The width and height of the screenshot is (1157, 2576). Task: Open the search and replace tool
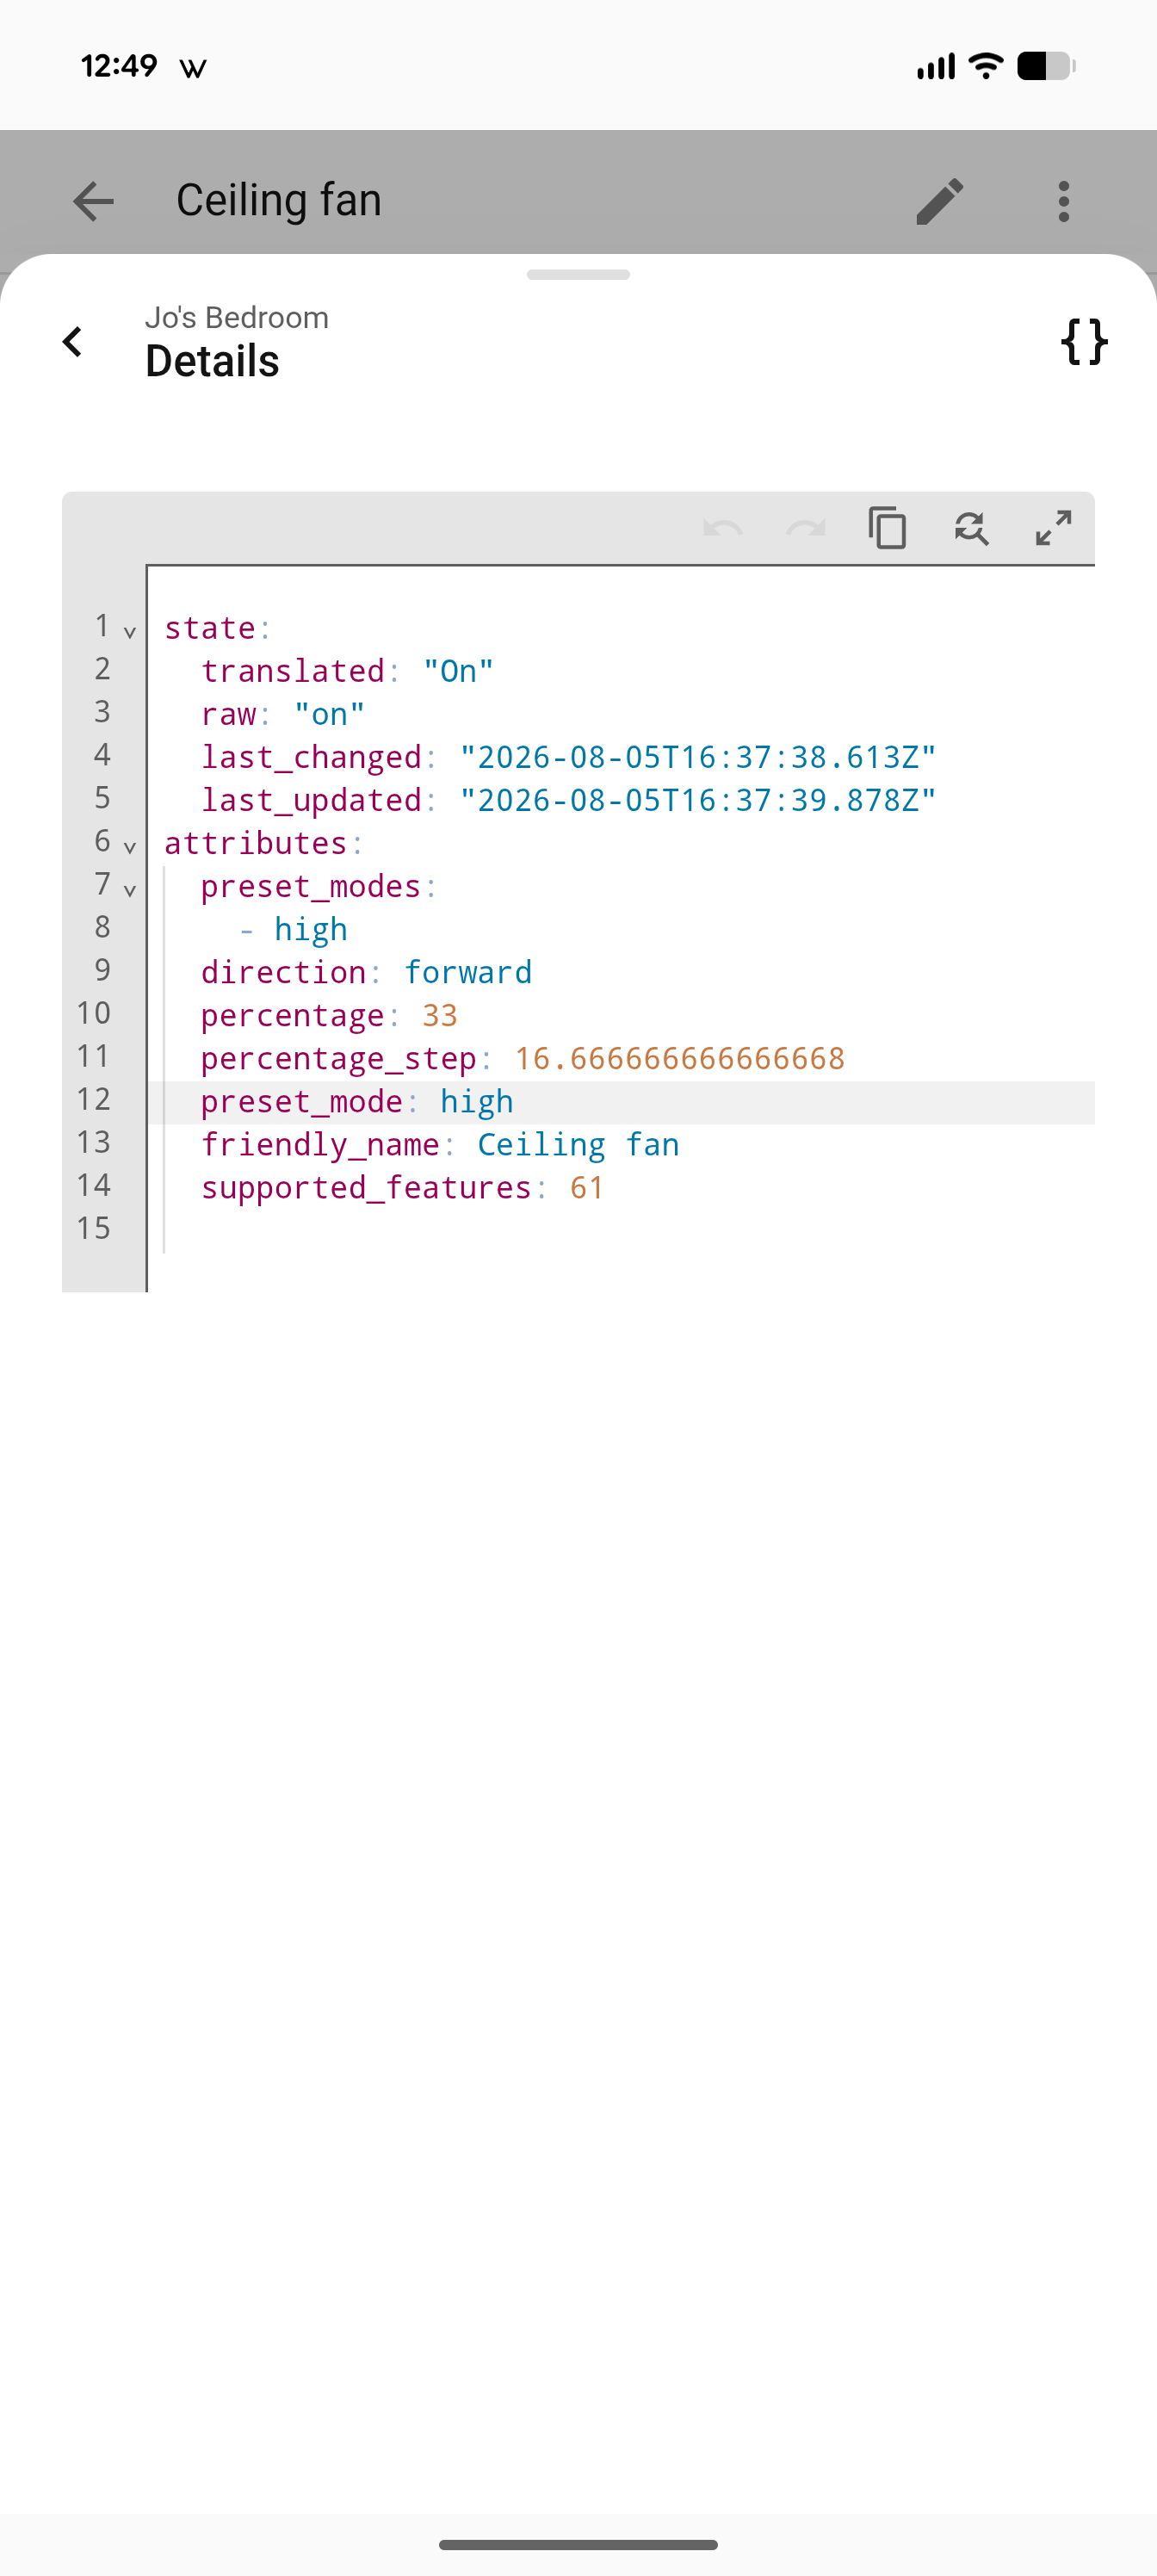pyautogui.click(x=970, y=527)
